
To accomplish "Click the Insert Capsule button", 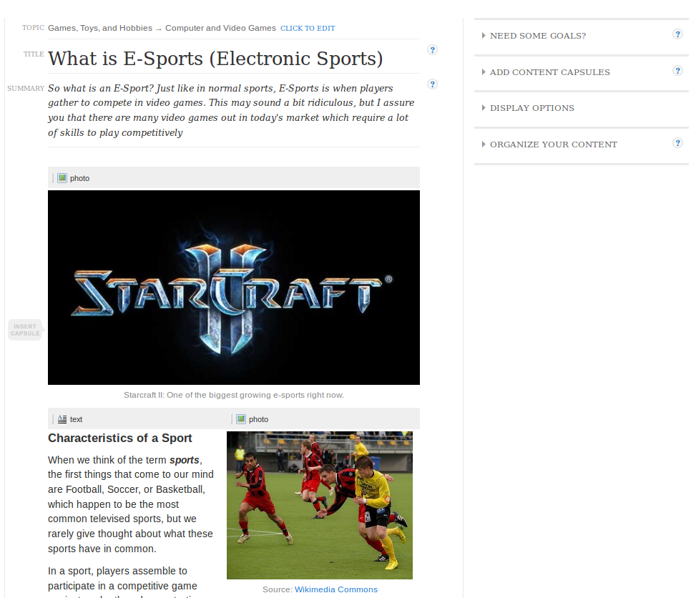I will pyautogui.click(x=25, y=330).
